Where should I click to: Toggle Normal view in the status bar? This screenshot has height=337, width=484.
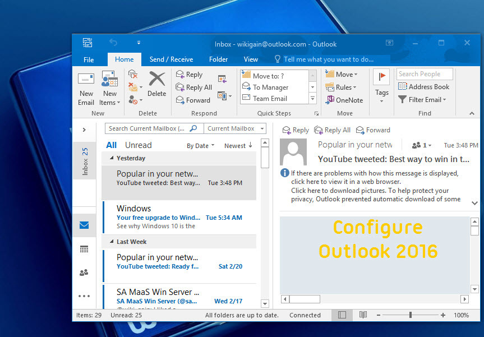coord(342,315)
